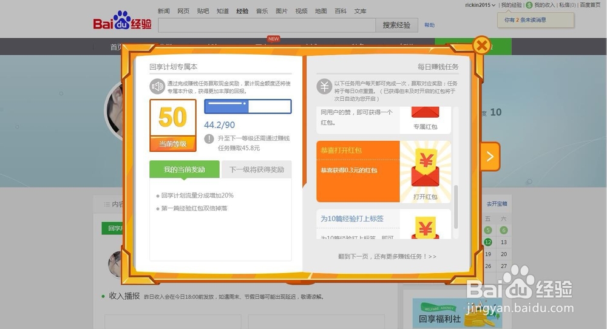Click the daily task list scrollbar

456,207
